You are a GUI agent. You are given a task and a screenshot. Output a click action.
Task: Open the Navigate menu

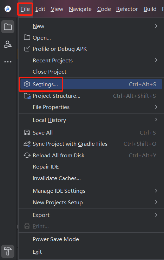pyautogui.click(x=80, y=9)
